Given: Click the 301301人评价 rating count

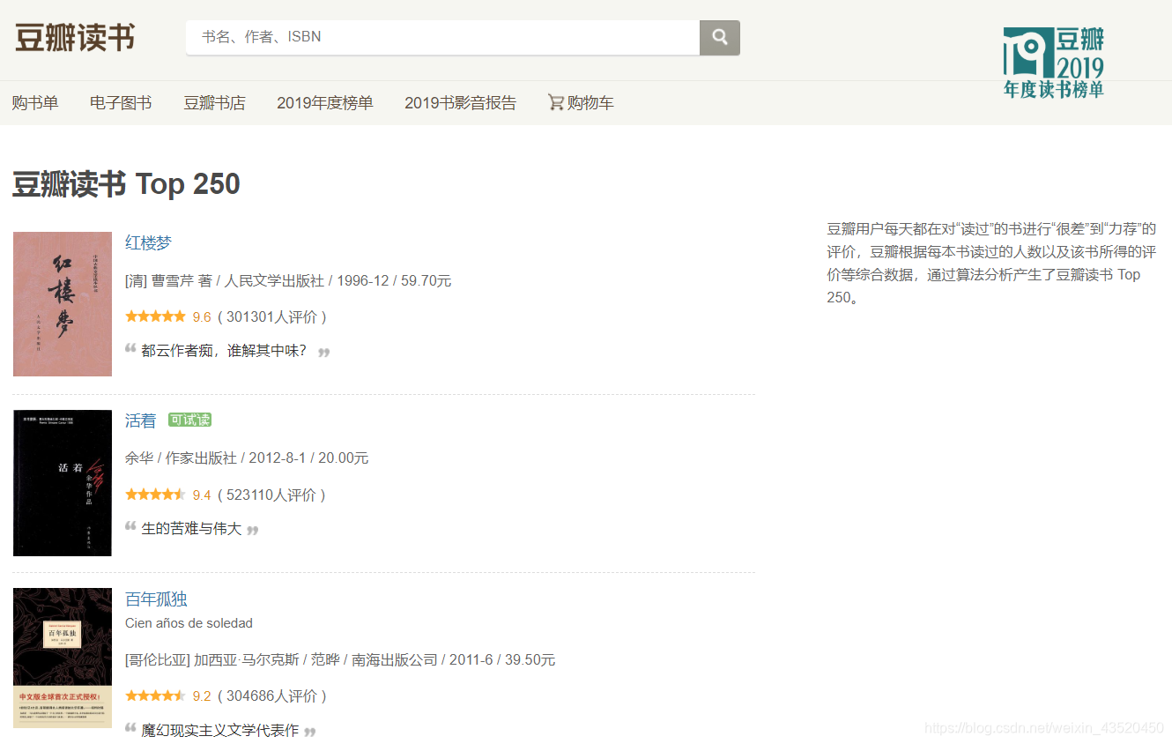Looking at the screenshot, I should point(272,317).
